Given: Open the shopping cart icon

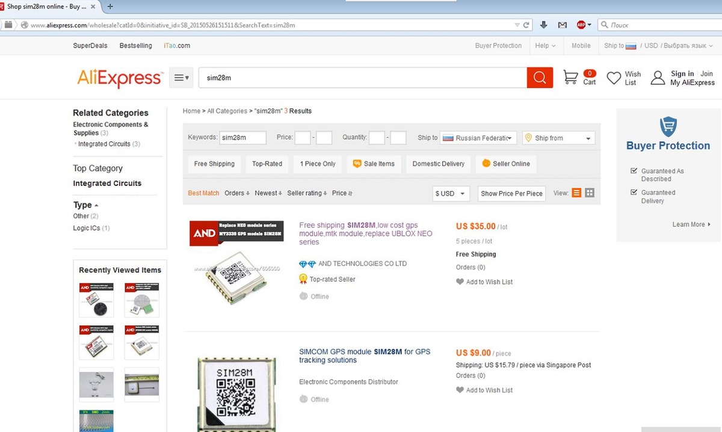Looking at the screenshot, I should point(570,77).
